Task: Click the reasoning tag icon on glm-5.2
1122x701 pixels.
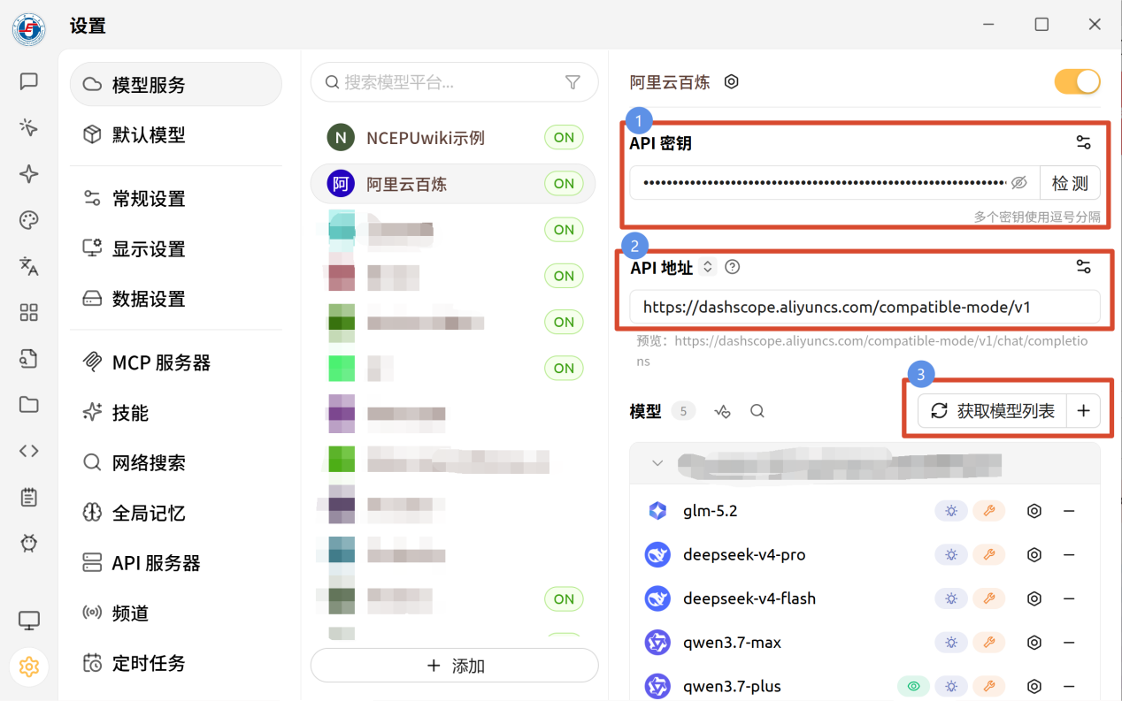Action: tap(951, 511)
